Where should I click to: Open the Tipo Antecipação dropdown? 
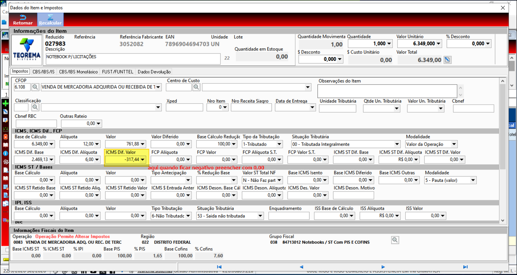(188, 180)
